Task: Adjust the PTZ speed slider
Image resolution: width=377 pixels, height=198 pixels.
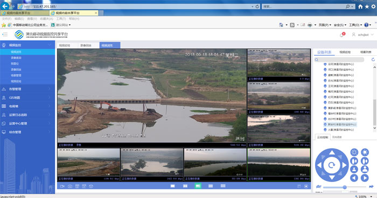Action: [345, 187]
